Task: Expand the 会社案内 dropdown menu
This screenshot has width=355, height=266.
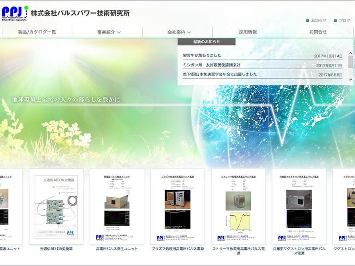Action: [179, 32]
